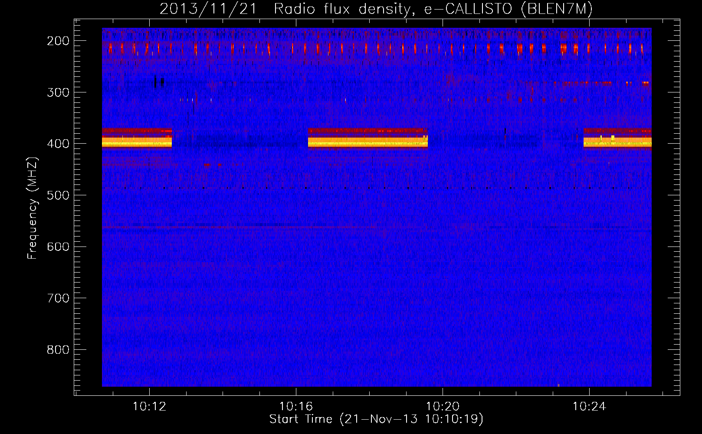
Task: Select the 10:24 time tick label
Action: (589, 407)
